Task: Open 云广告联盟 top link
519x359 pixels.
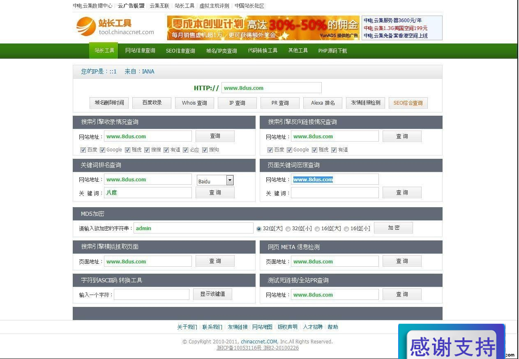Action: (x=131, y=6)
